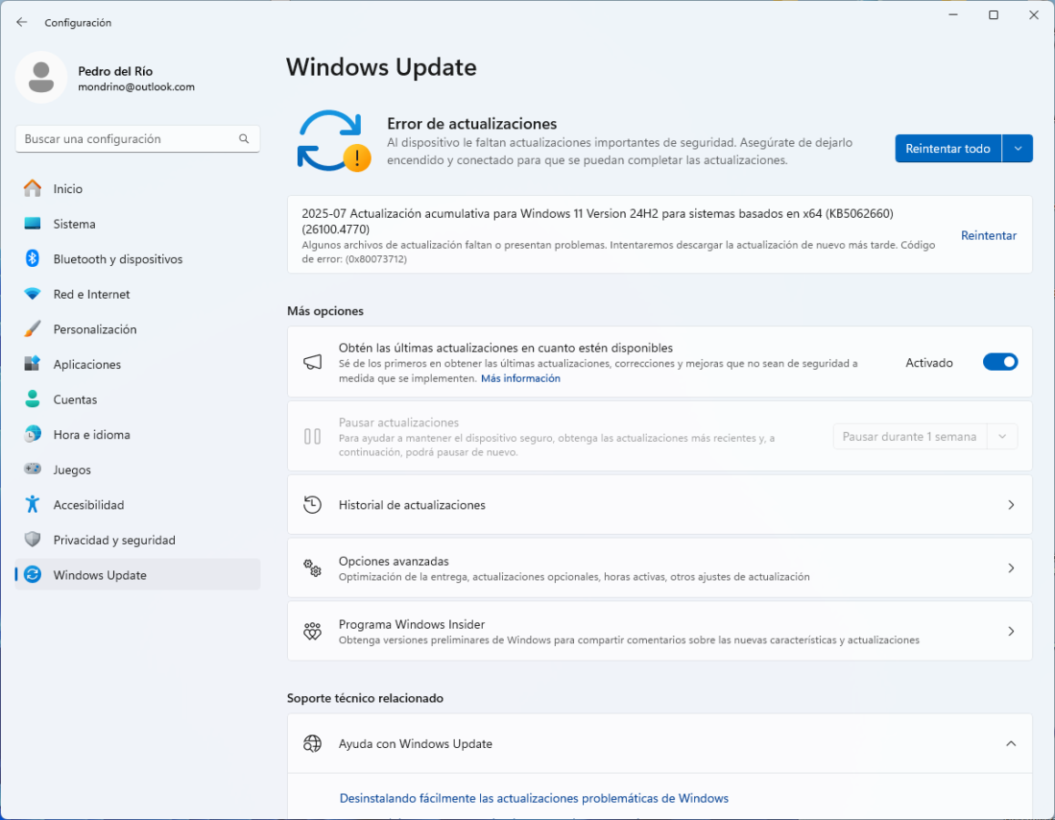Click mondrino@outlook.com email text
Viewport: 1055px width, 820px height.
[x=136, y=87]
